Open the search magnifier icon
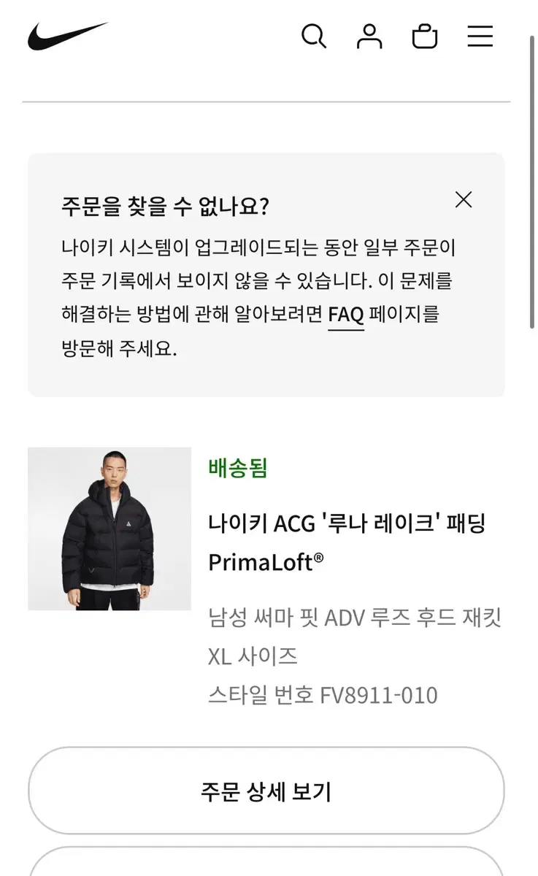The height and width of the screenshot is (876, 538). pos(313,36)
